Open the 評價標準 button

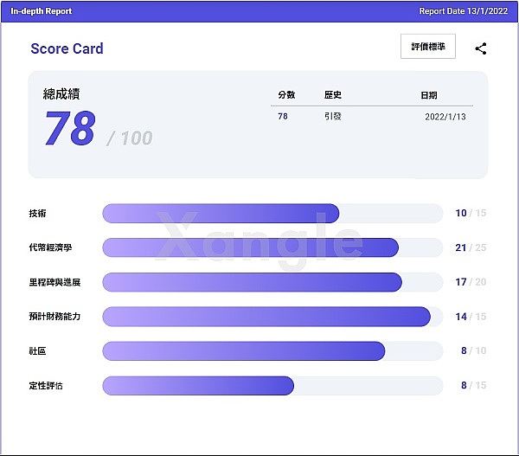tap(428, 48)
